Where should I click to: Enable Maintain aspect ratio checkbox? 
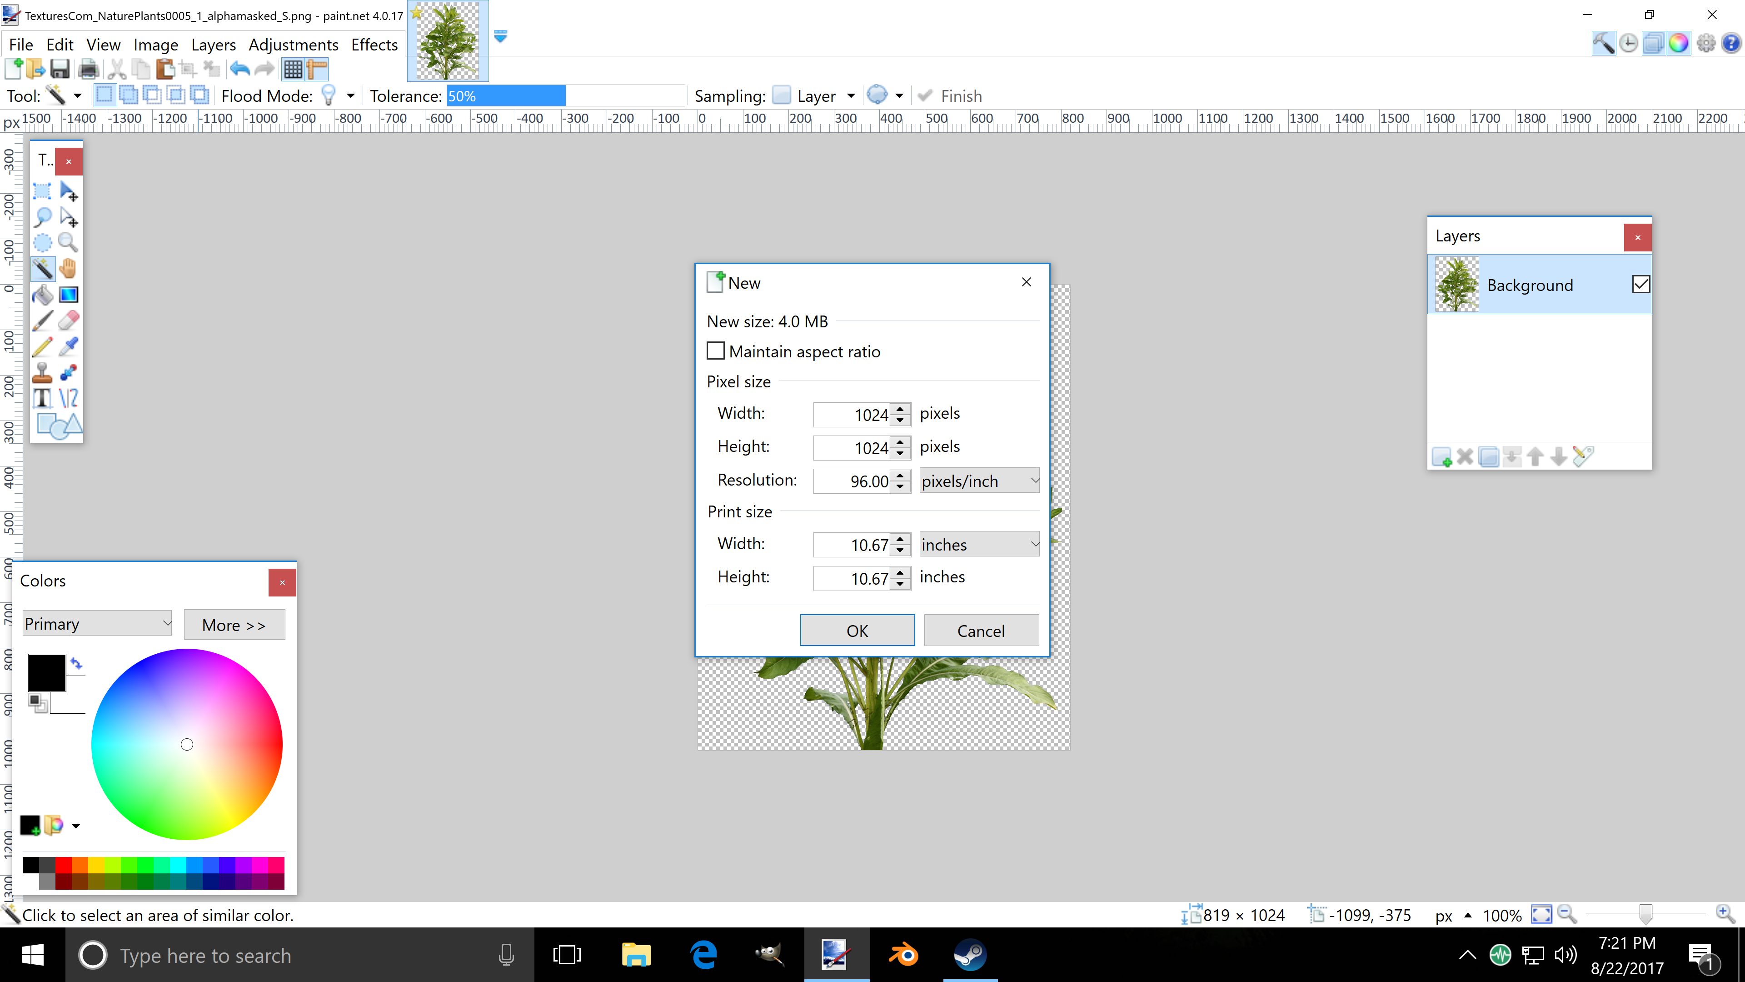715,351
